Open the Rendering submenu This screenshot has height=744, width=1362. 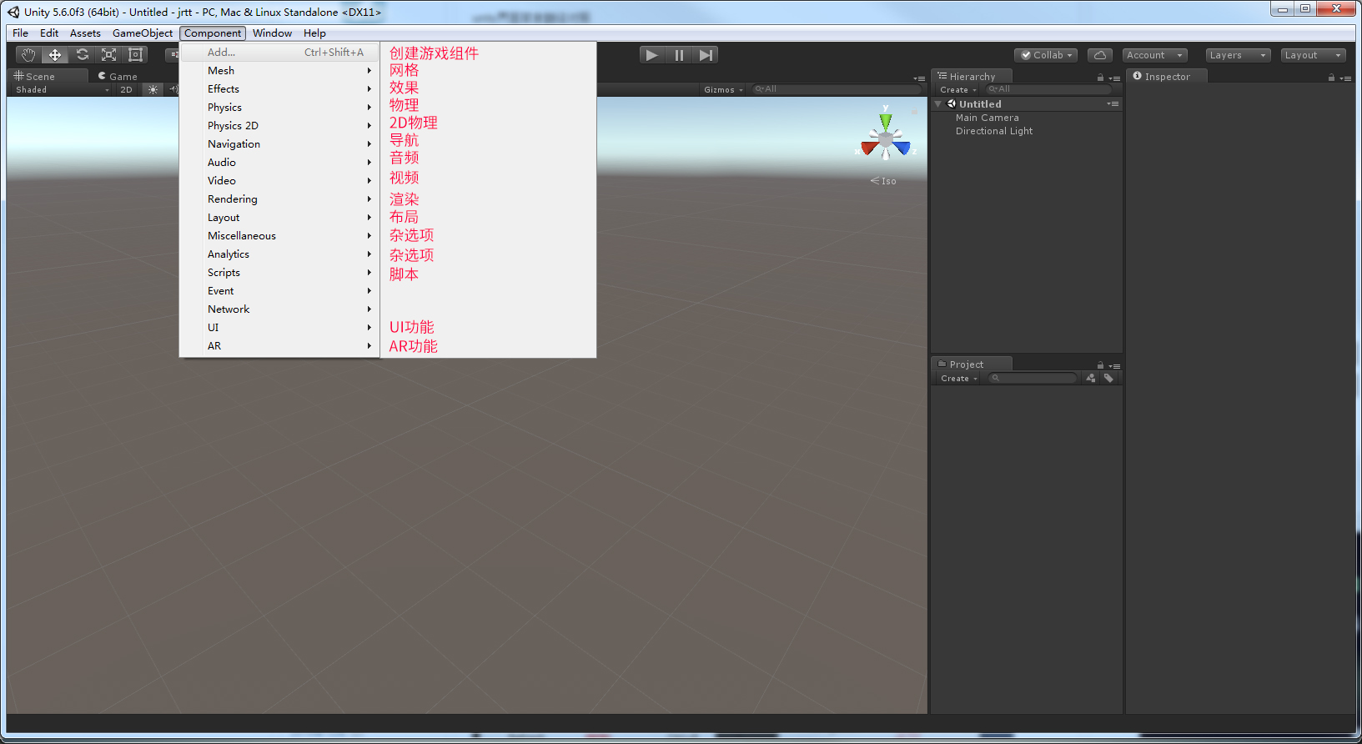pyautogui.click(x=279, y=199)
